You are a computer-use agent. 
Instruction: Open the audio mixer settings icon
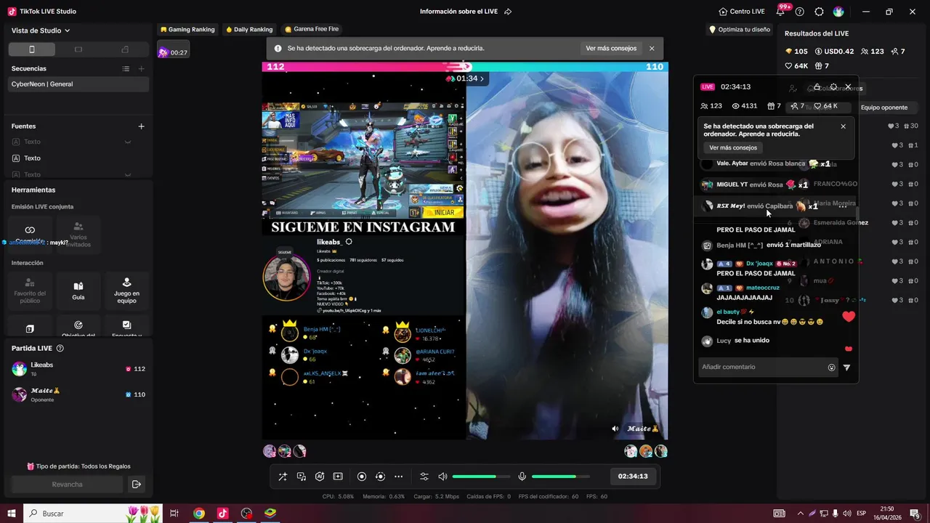point(424,477)
